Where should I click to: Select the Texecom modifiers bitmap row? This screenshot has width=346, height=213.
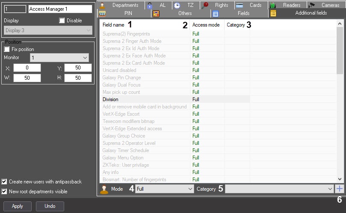point(175,121)
